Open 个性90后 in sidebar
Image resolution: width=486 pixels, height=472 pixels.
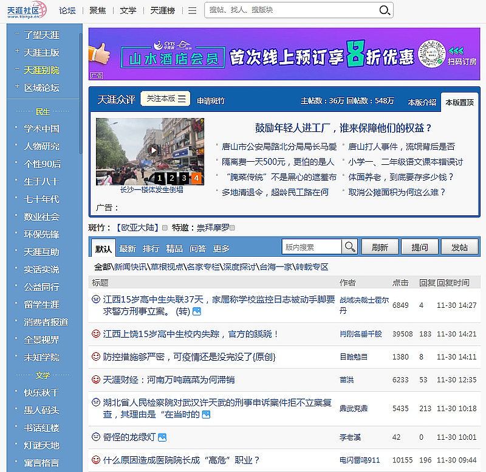(42, 164)
